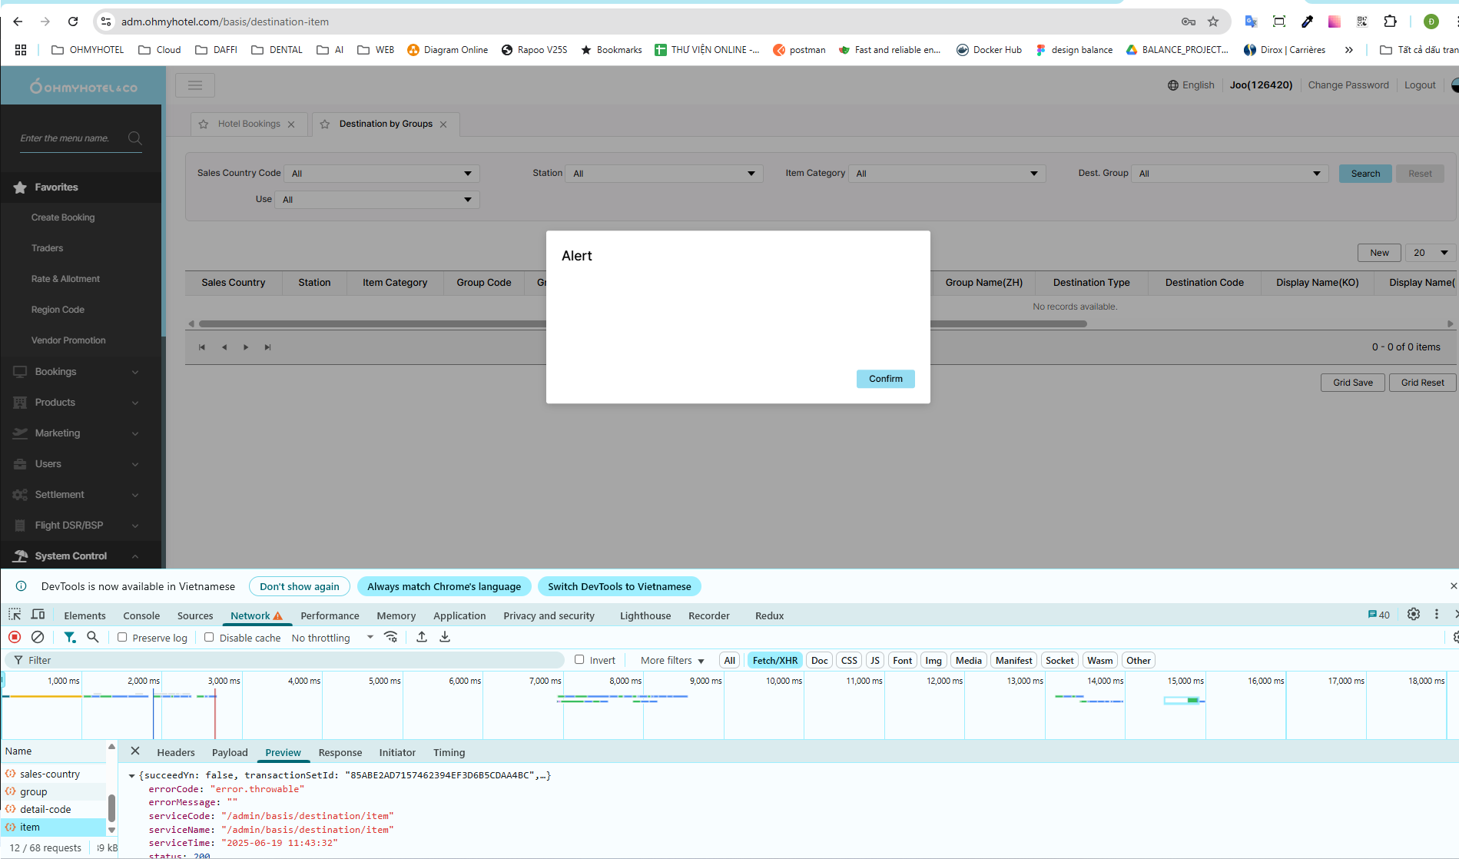This screenshot has height=859, width=1459.
Task: Open the Station dropdown
Action: tap(664, 174)
